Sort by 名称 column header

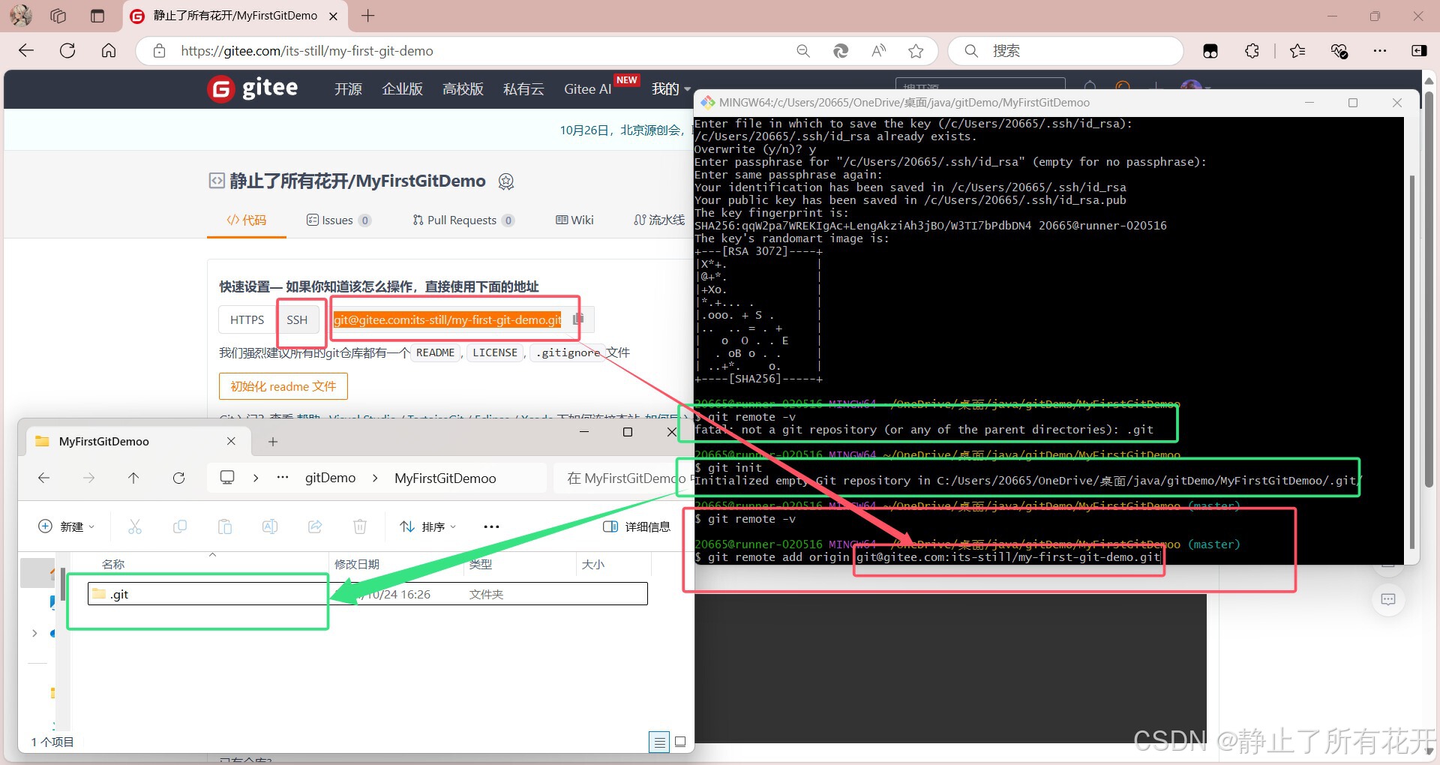coord(113,564)
